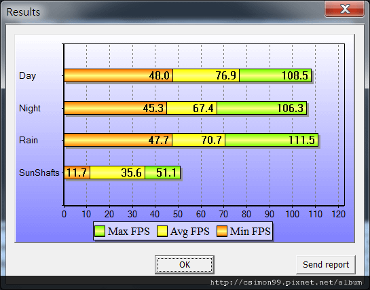Viewport: 370px width, 290px height.
Task: Click the Rain min value 47.7
Action: [x=159, y=140]
